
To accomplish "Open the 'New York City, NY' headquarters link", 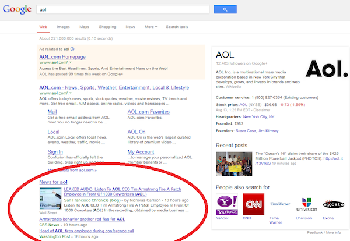I will (258, 116).
